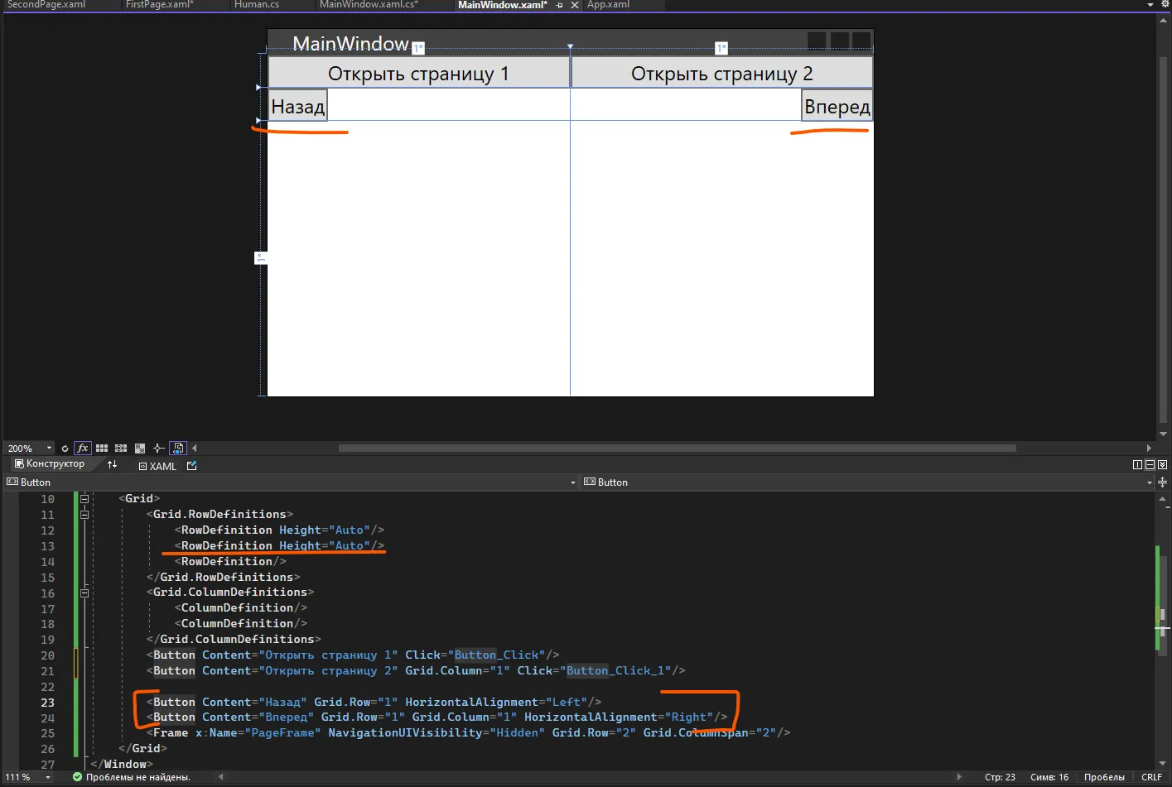Toggle effects (fx) display in designer toolbar
The image size is (1172, 787).
pos(82,448)
